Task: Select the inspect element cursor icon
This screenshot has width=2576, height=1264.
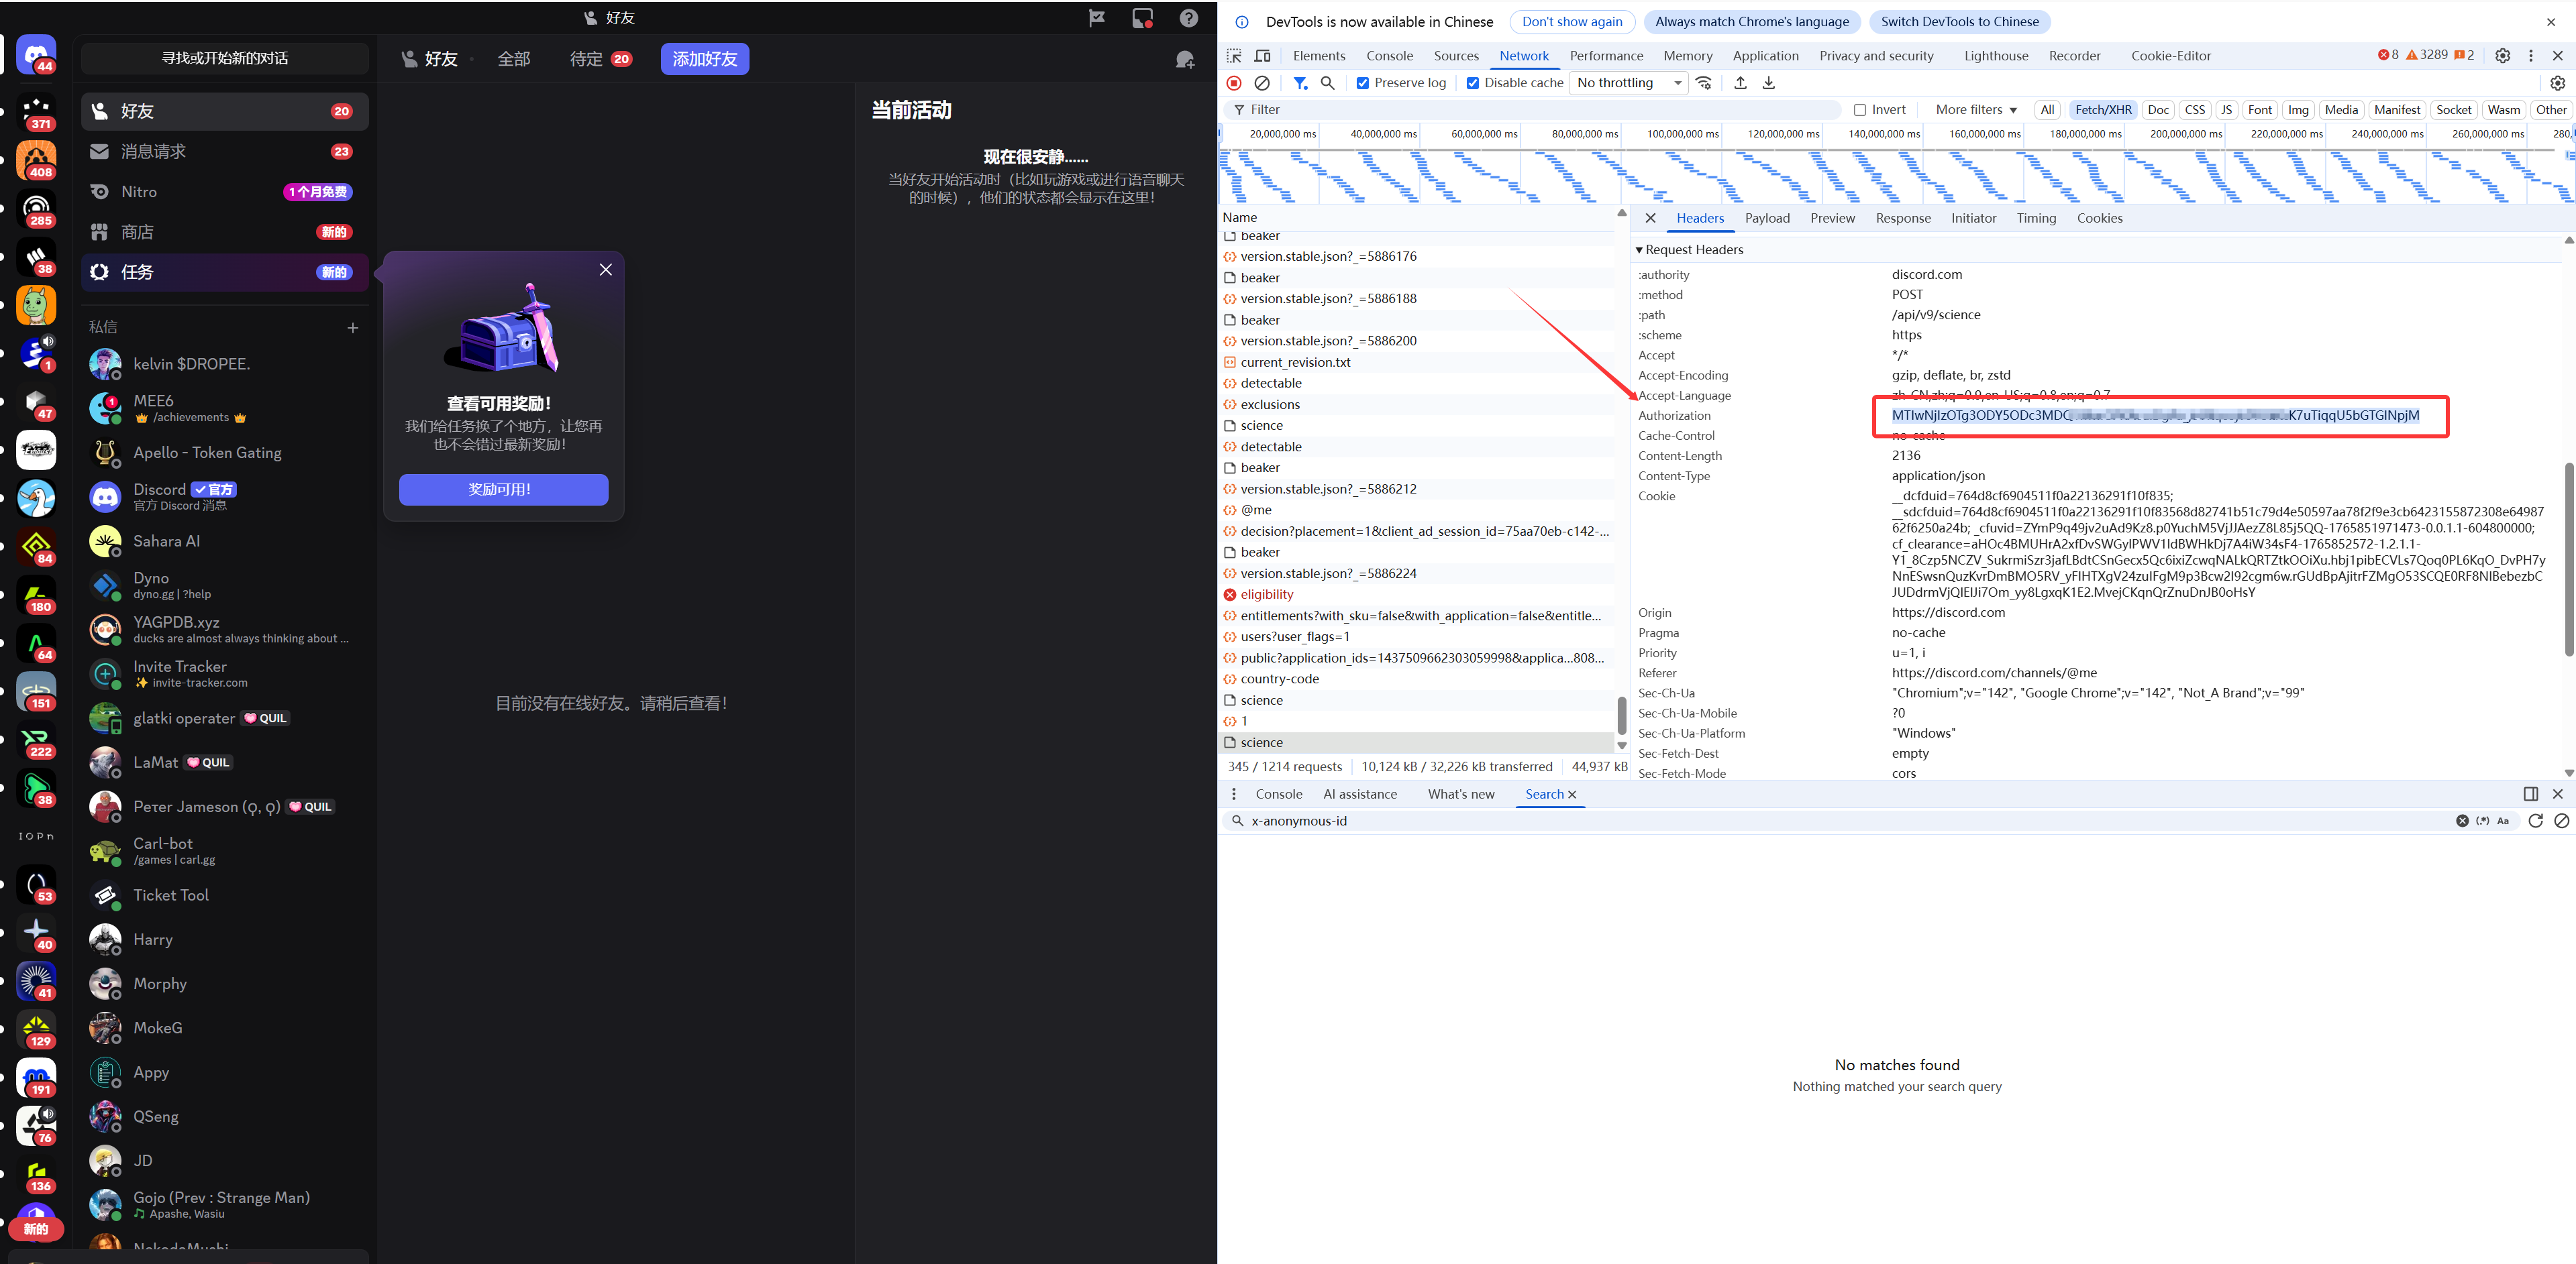Action: (x=1234, y=56)
